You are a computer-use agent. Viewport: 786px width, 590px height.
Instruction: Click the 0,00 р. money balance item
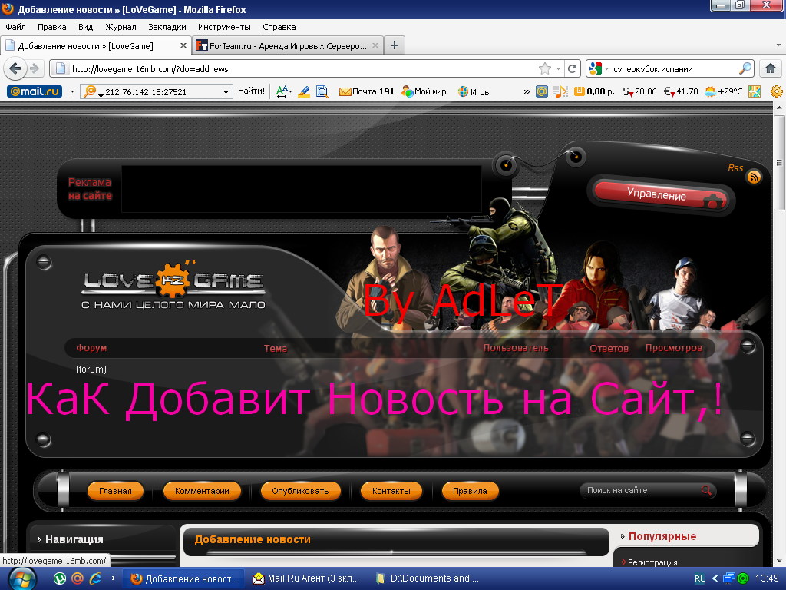pos(594,91)
